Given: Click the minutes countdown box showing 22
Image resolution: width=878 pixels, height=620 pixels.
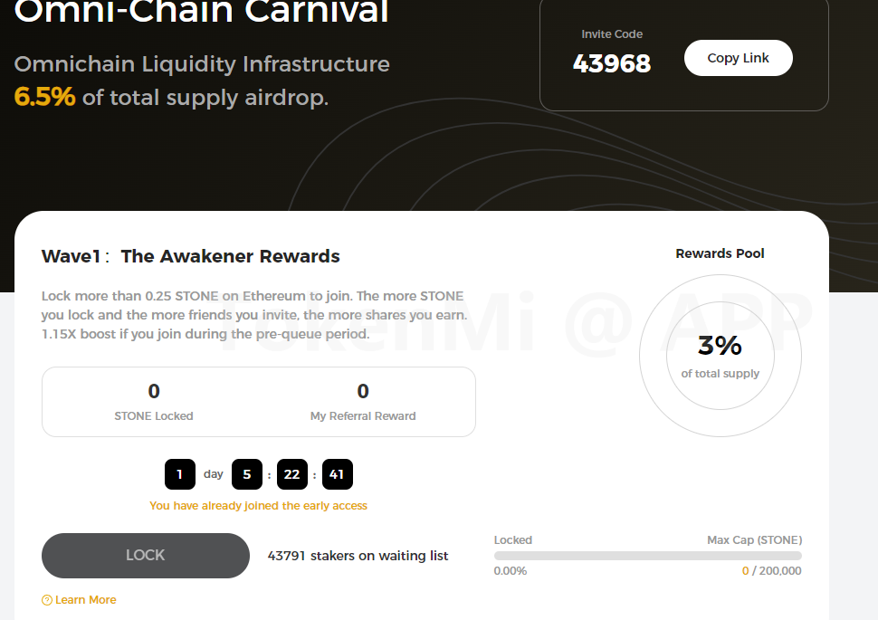Looking at the screenshot, I should (292, 474).
